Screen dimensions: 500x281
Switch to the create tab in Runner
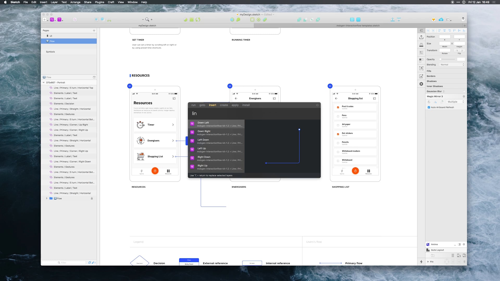(224, 105)
